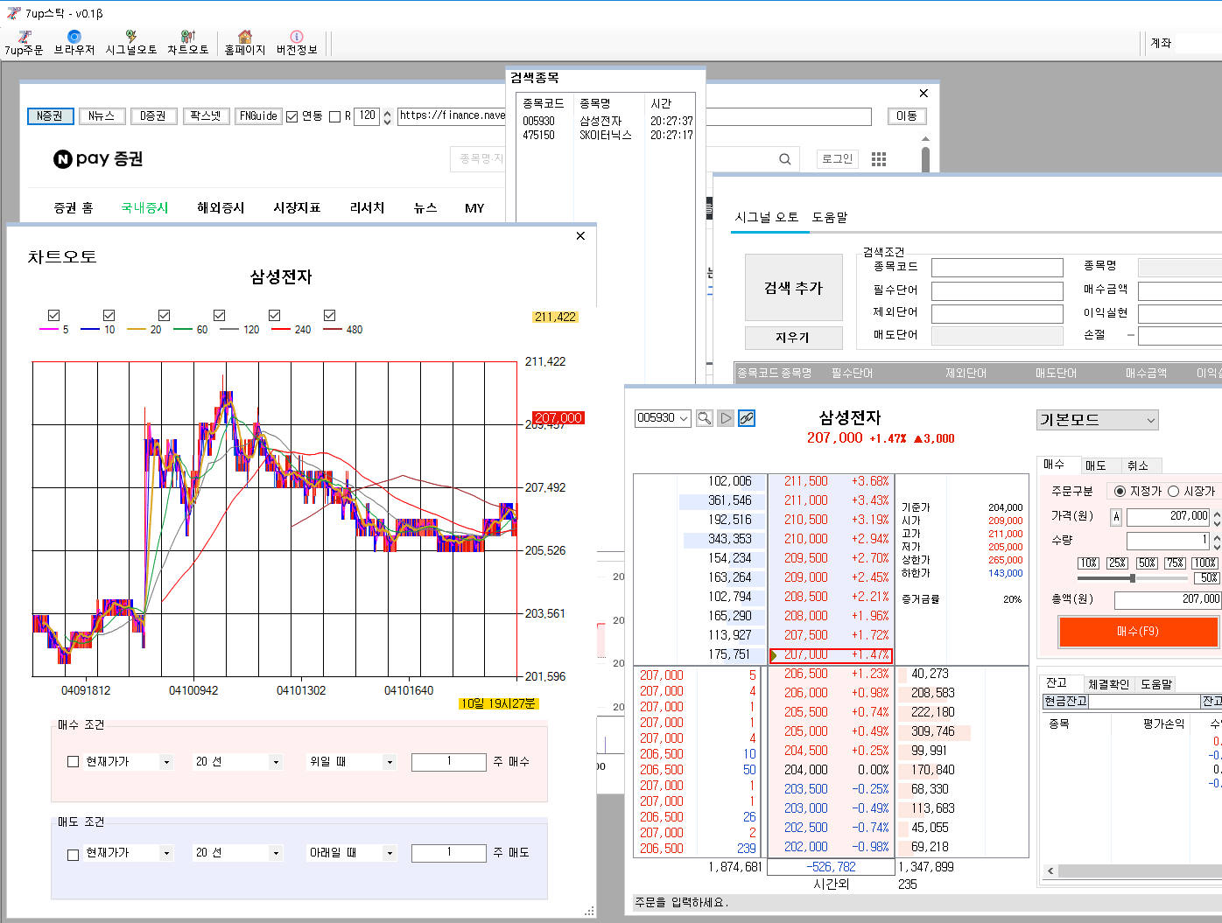Open 현재가가 dropdown in 매도 조건

[x=128, y=853]
